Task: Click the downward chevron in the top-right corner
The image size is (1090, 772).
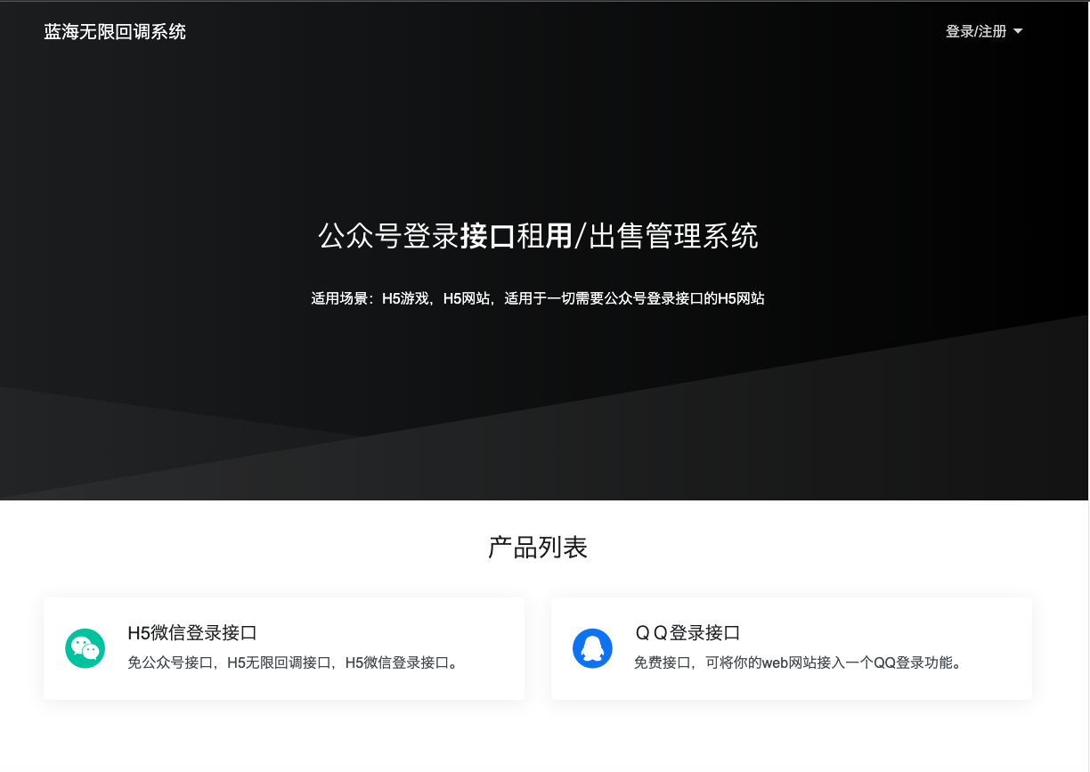Action: click(x=1017, y=31)
